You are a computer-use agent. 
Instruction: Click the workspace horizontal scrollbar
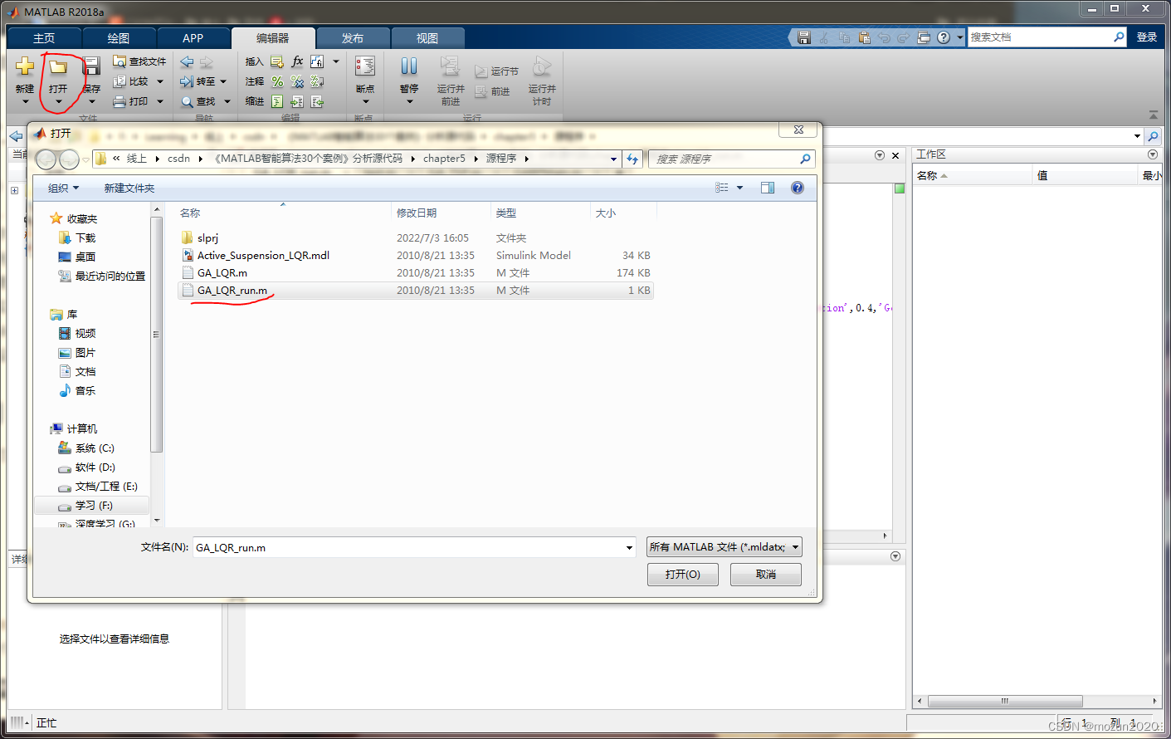coord(1005,702)
